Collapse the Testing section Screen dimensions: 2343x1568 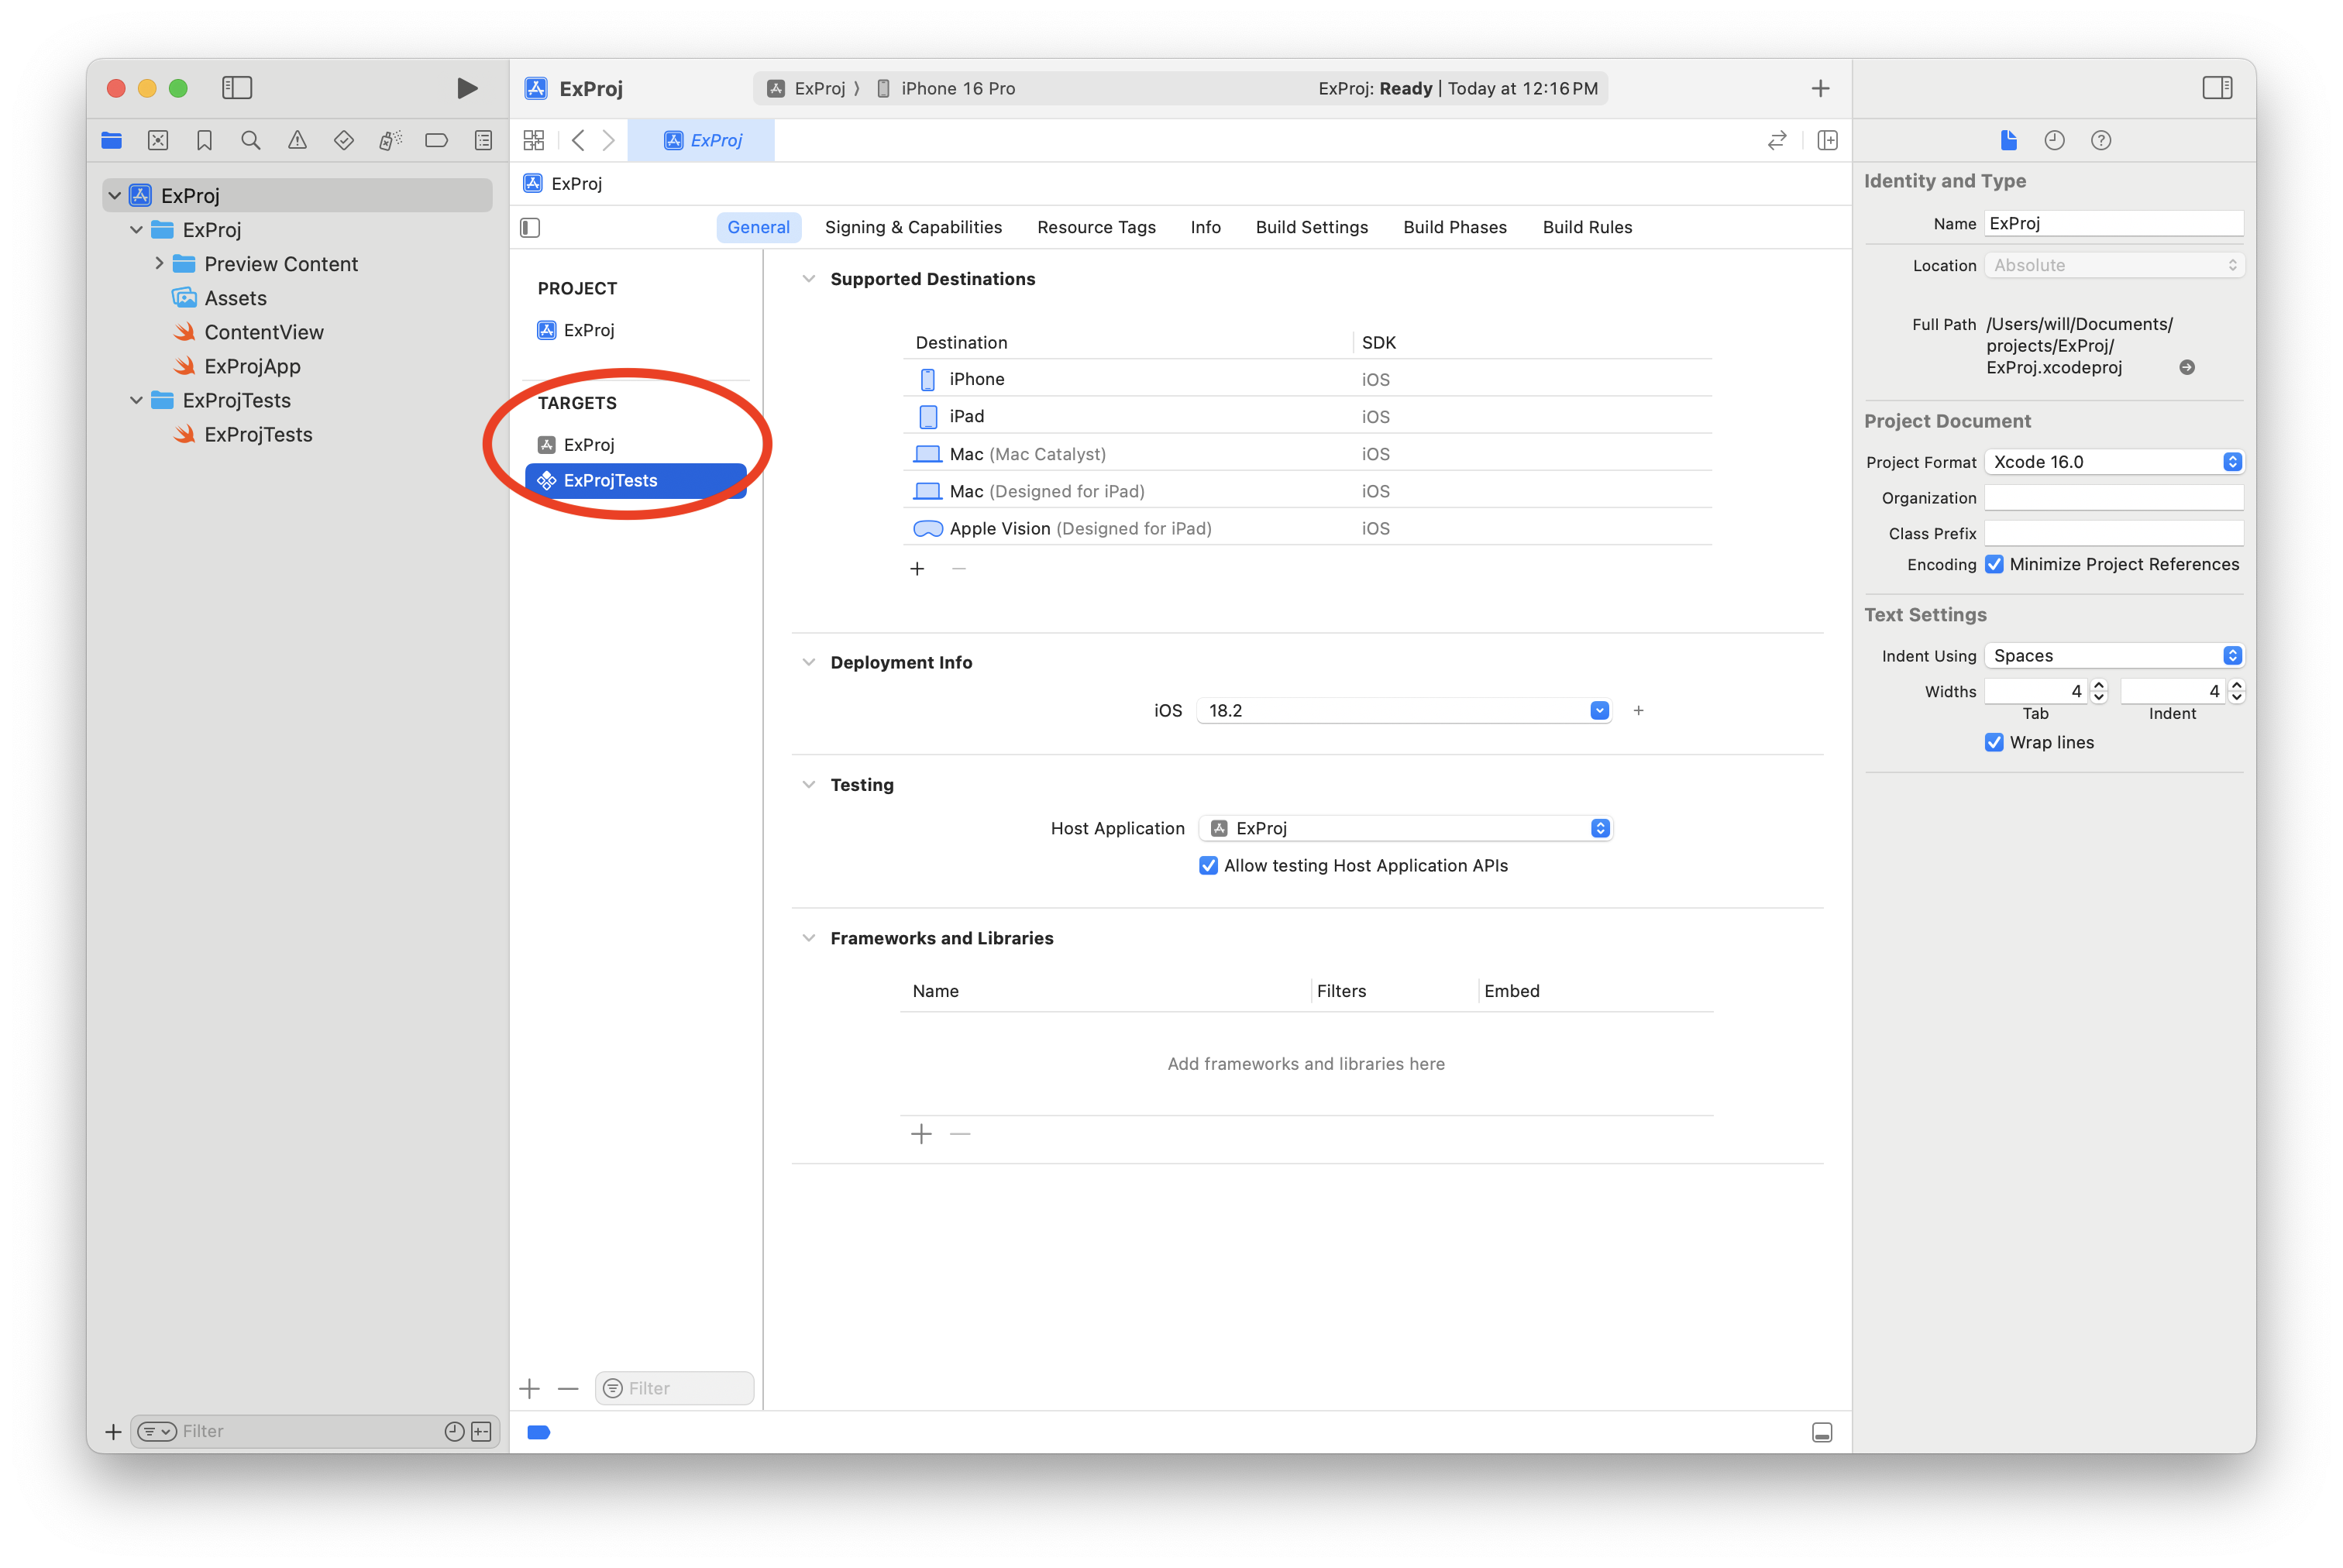tap(808, 784)
